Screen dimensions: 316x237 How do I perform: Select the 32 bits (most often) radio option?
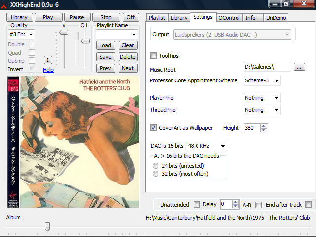click(156, 174)
